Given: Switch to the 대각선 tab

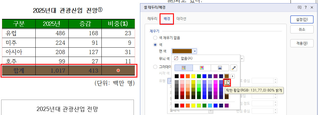Looking at the screenshot, I should (x=181, y=19).
